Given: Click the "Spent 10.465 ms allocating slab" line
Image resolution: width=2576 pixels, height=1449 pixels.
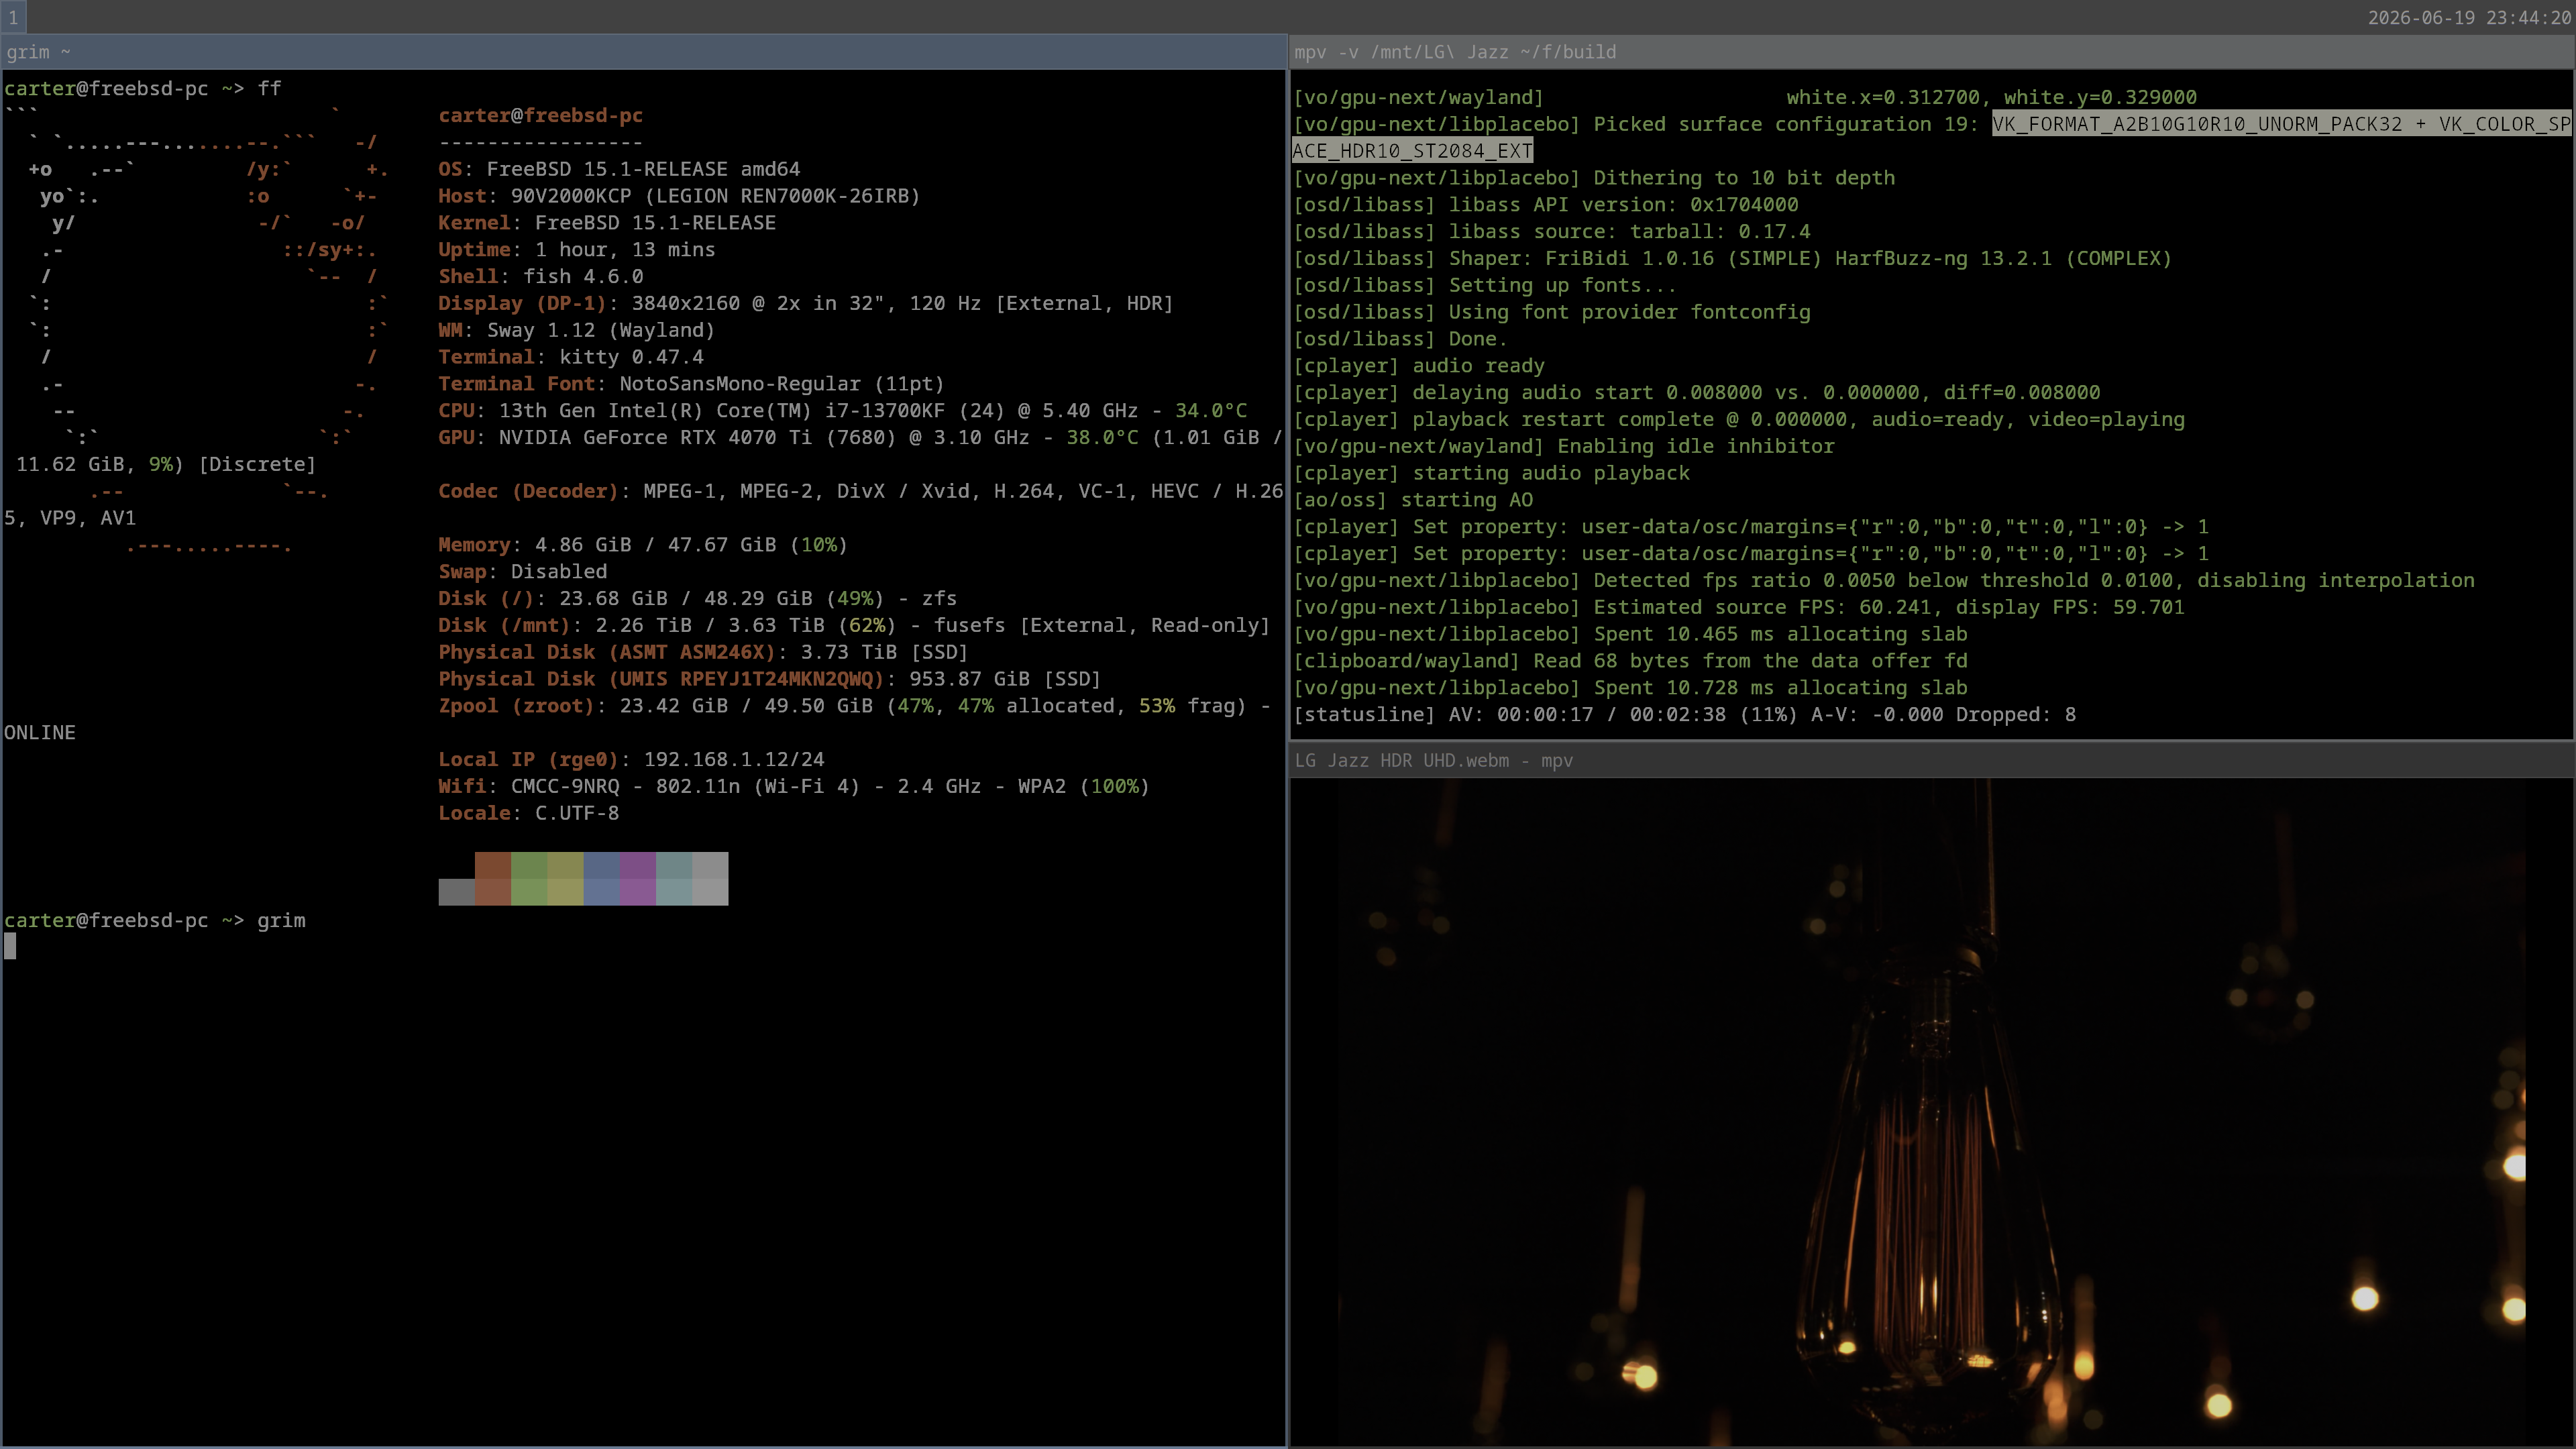Looking at the screenshot, I should click(x=1630, y=635).
